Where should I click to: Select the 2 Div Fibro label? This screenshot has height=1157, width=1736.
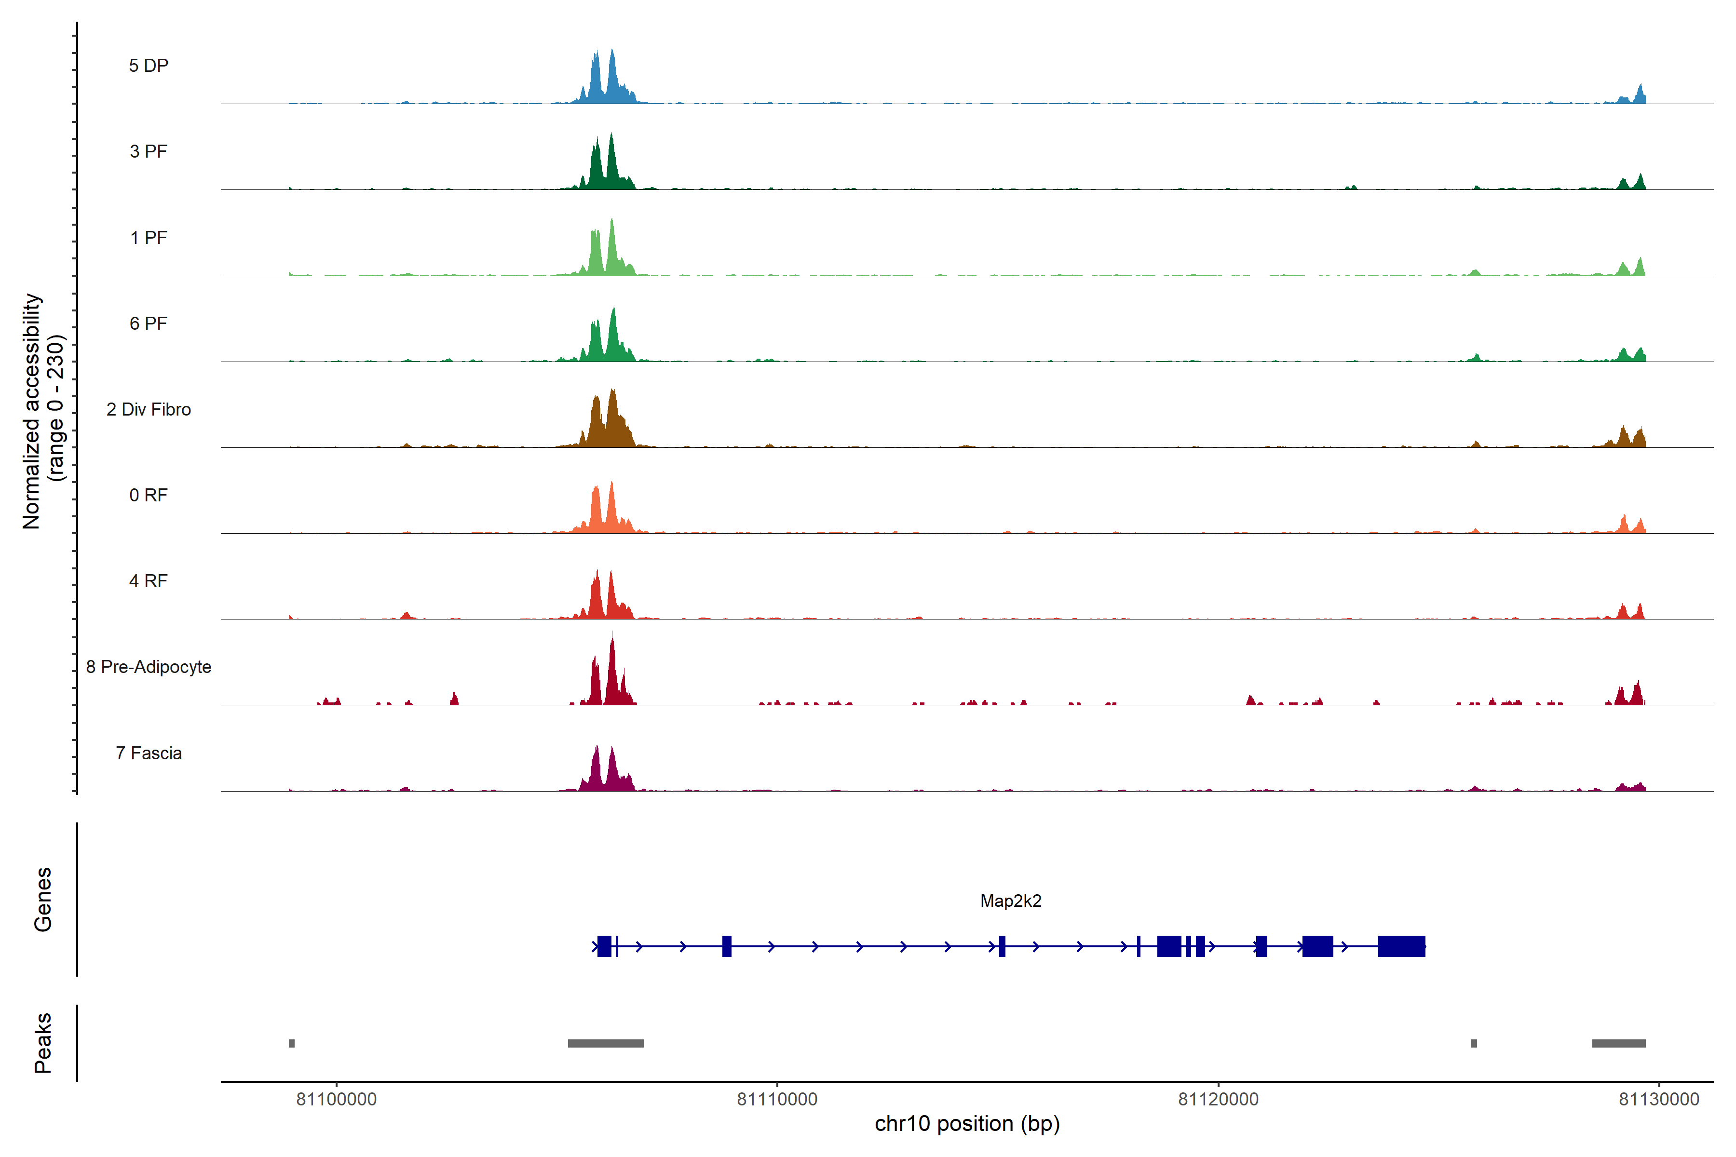(x=149, y=409)
